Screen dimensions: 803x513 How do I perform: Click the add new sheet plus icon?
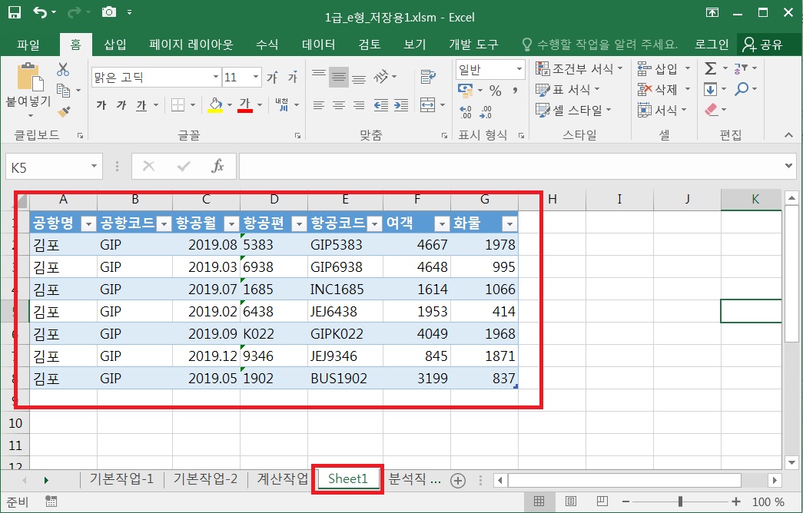(x=458, y=480)
